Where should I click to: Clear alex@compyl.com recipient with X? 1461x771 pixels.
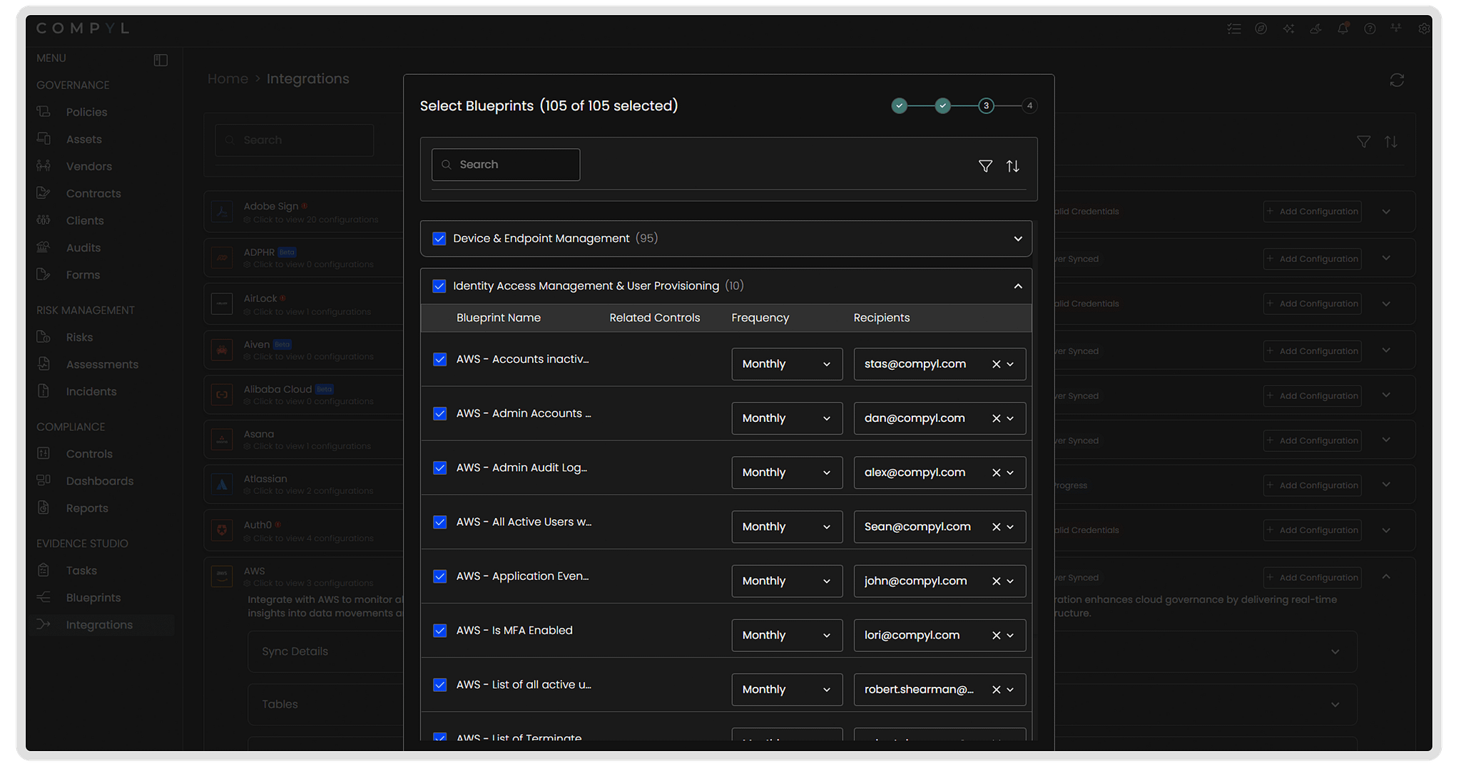click(x=996, y=472)
